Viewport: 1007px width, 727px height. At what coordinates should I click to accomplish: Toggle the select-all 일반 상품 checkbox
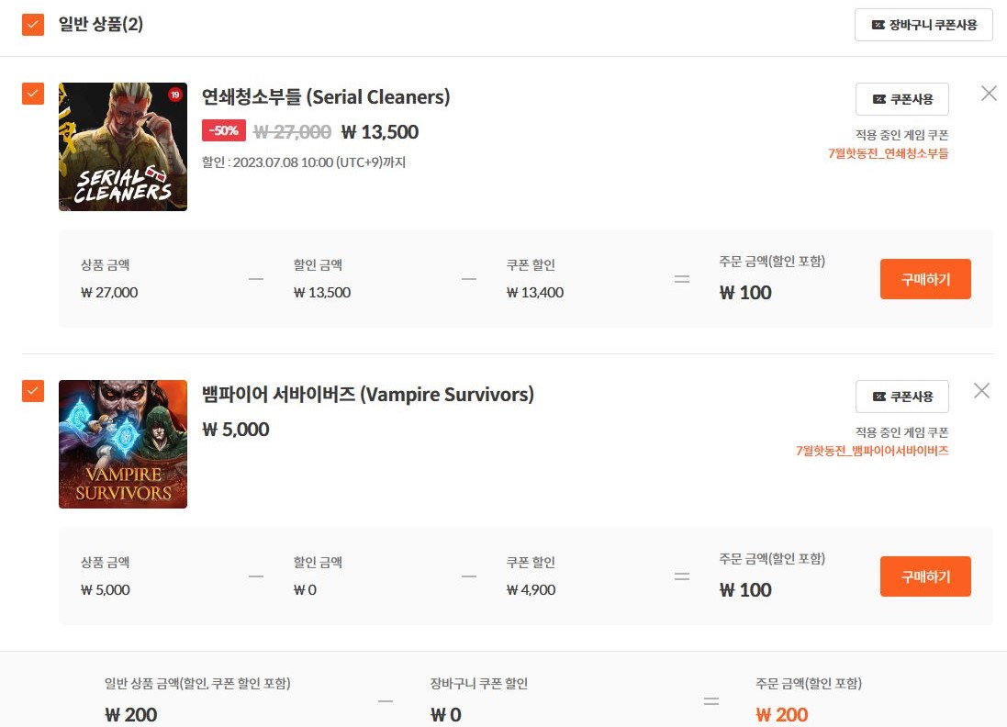(33, 25)
